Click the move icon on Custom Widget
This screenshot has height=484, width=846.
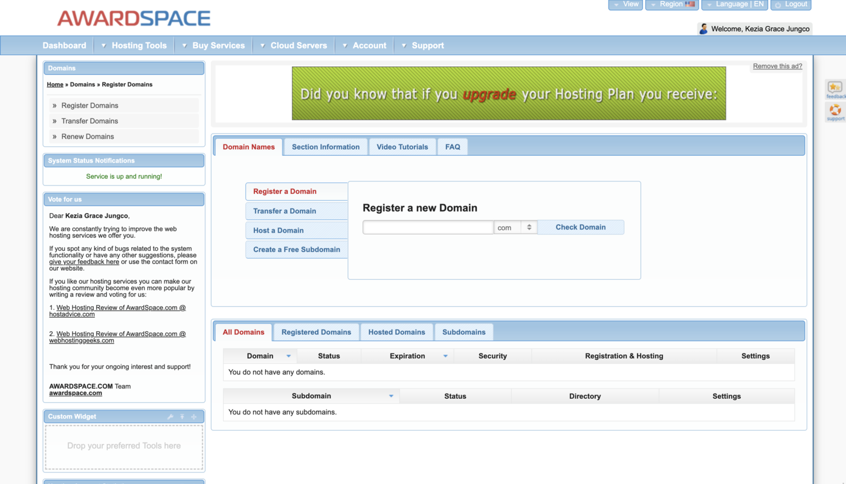tap(194, 417)
